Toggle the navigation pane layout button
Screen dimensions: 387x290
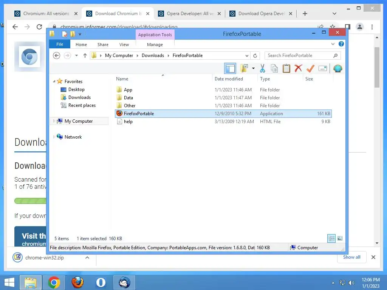(230, 69)
